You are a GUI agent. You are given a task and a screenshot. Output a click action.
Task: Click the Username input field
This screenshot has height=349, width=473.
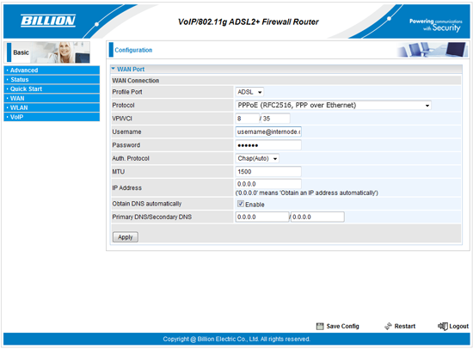pos(268,132)
